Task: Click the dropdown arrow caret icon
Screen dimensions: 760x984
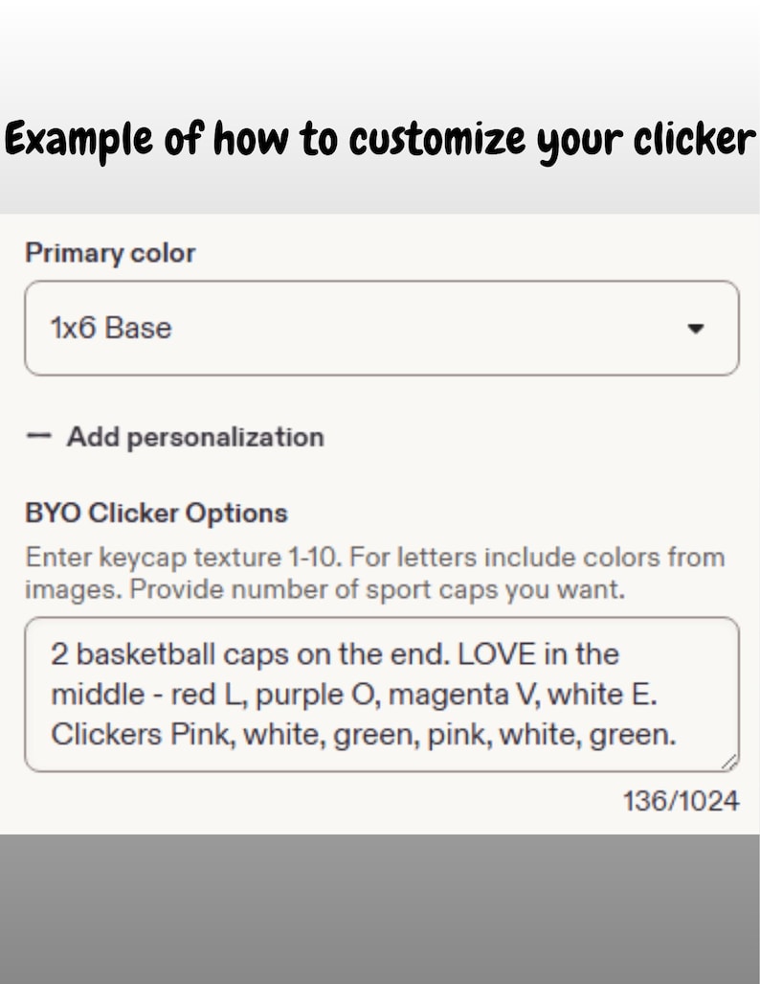Action: pos(696,329)
